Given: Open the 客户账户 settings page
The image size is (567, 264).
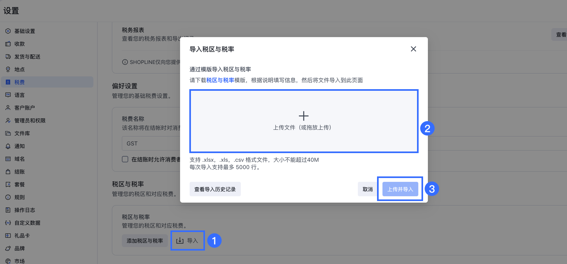Looking at the screenshot, I should pos(47,108).
